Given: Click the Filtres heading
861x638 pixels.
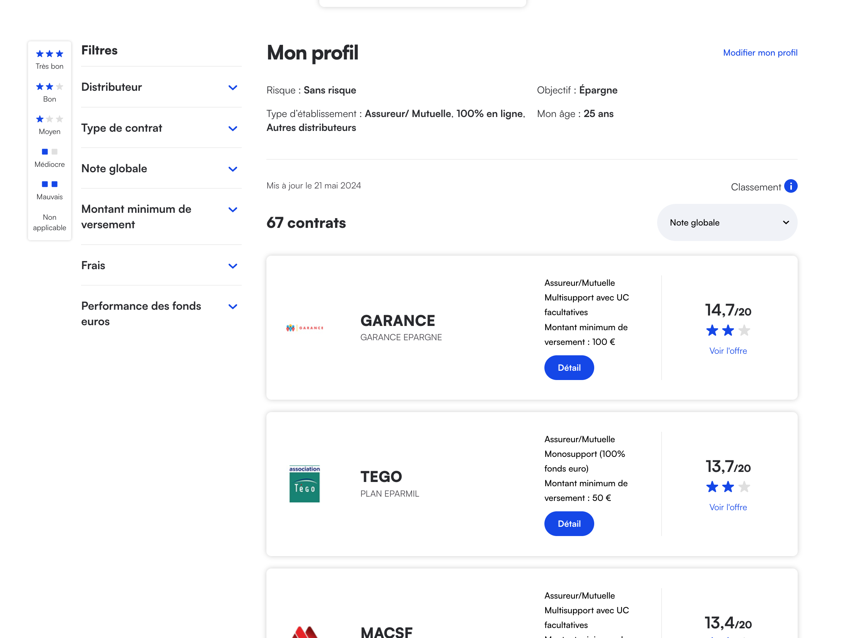Looking at the screenshot, I should (x=99, y=50).
